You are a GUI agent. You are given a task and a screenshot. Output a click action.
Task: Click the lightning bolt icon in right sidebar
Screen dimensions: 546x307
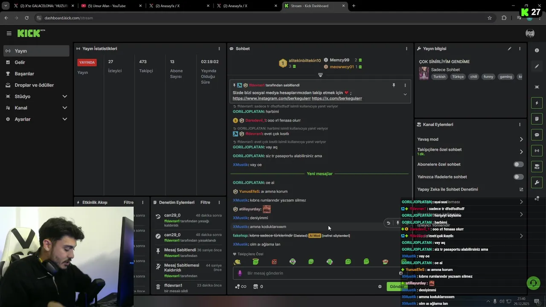tap(537, 103)
